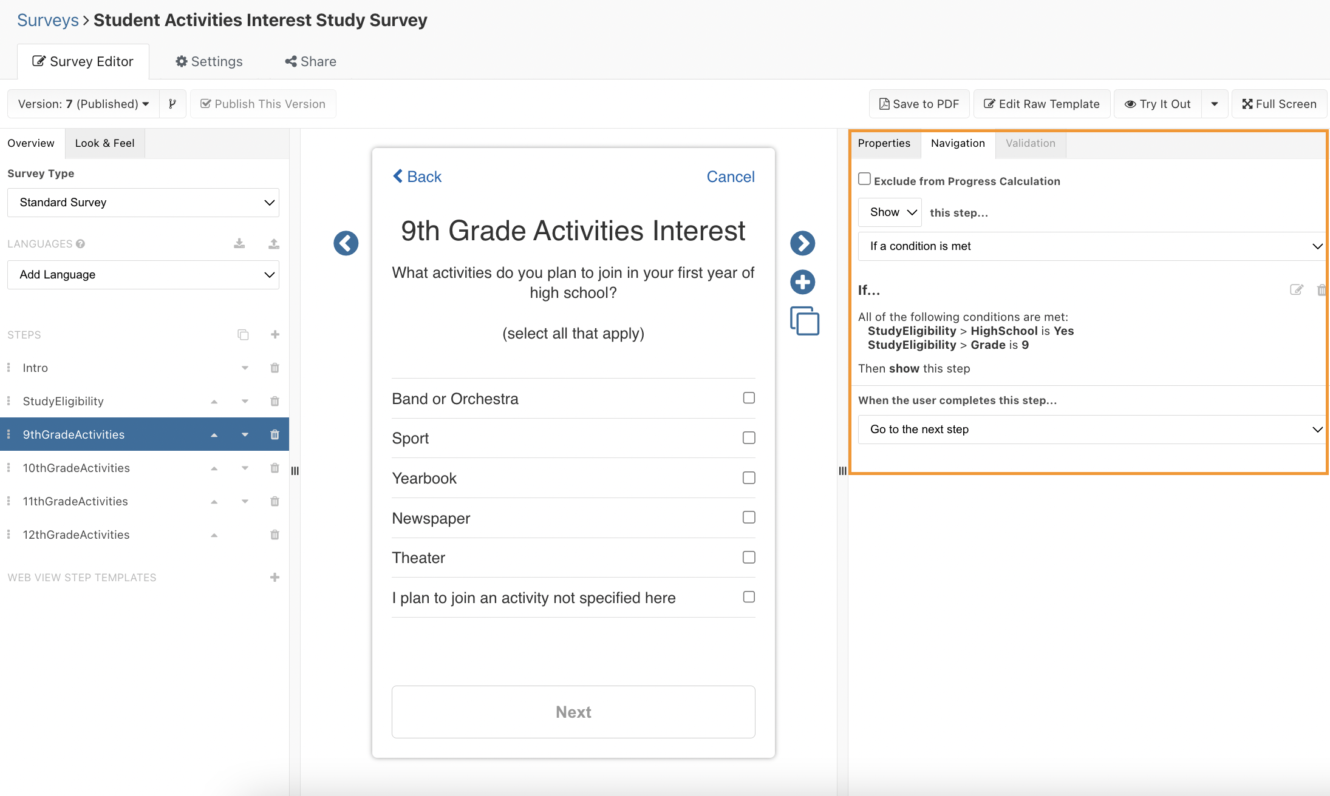Select the 11thGradeActivities step
This screenshot has width=1330, height=796.
pos(75,501)
